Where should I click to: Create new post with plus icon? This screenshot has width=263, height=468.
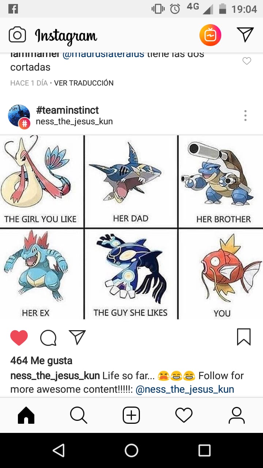[x=131, y=415]
